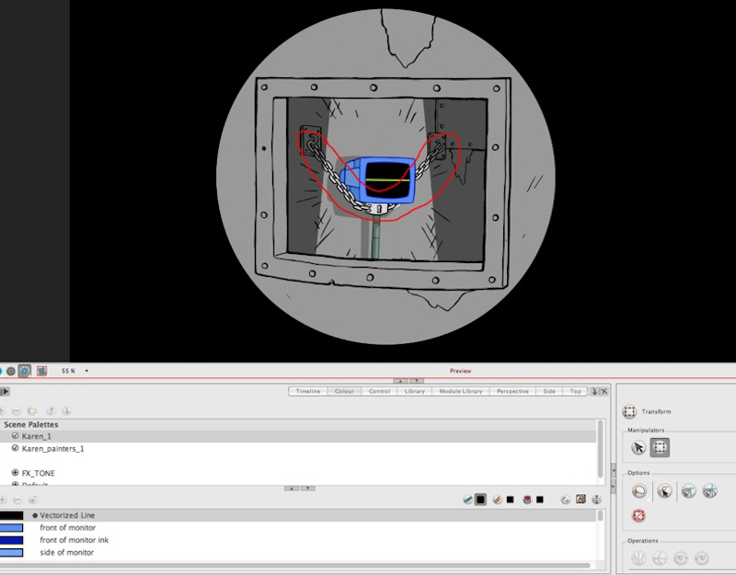Click the down arrow on the divider under the Preview bar
Screen dimensions: 736x575
pos(417,381)
